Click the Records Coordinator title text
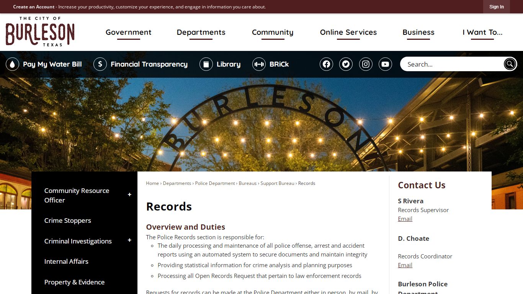 [x=425, y=256]
